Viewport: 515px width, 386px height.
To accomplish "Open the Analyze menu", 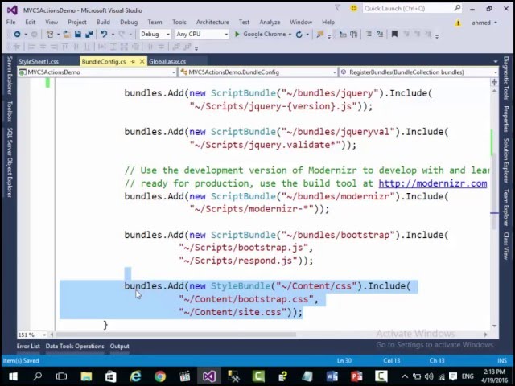I will 270,22.
